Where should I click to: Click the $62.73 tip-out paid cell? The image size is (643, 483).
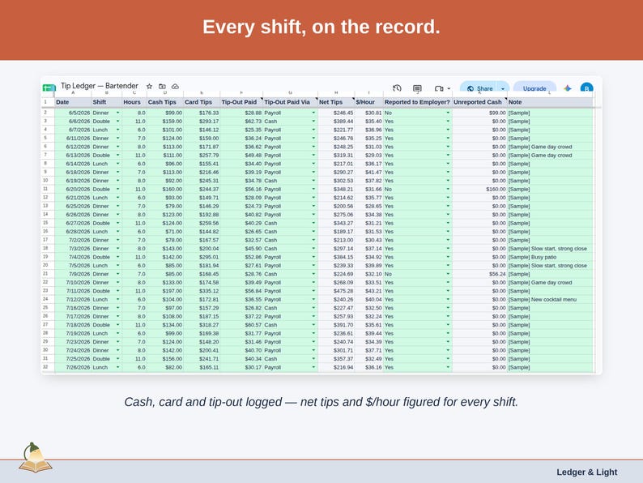(x=241, y=121)
